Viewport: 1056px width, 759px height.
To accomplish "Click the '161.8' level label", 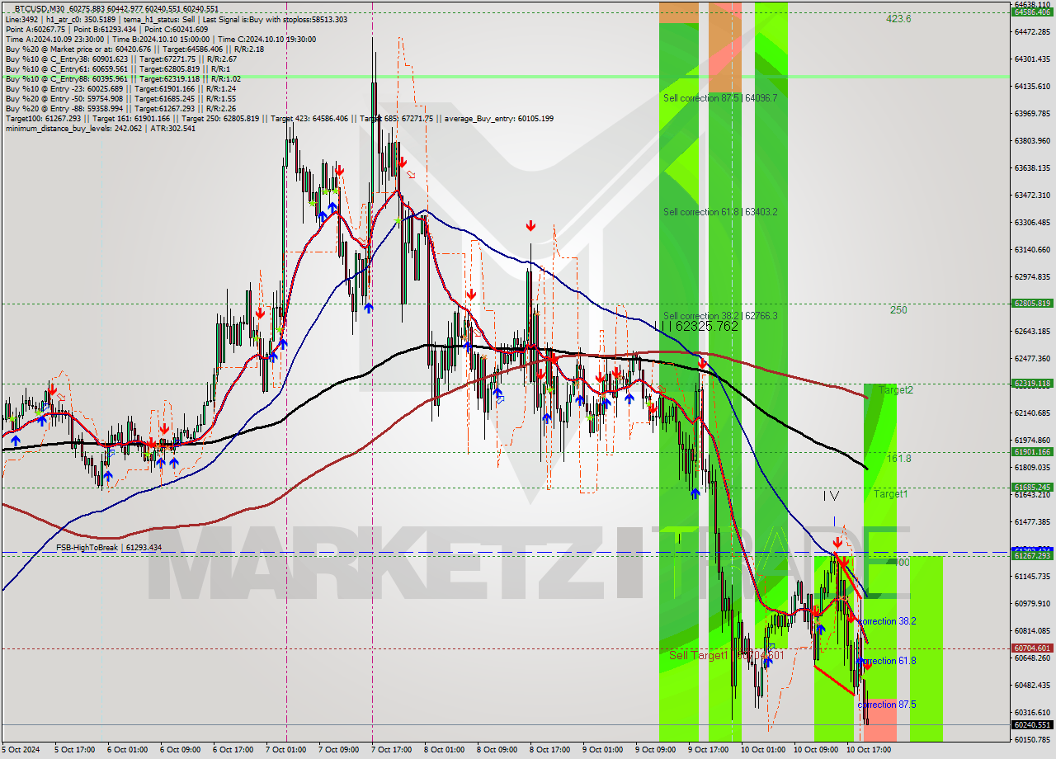I will tap(899, 458).
